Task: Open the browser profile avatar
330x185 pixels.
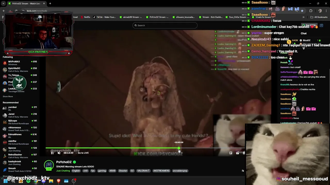Action: 320,11
